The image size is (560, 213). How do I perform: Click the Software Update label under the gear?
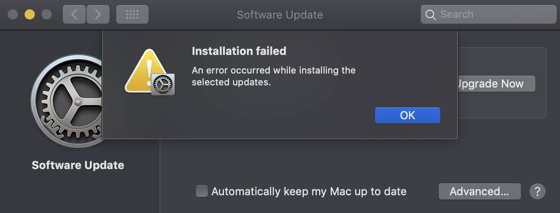click(78, 165)
